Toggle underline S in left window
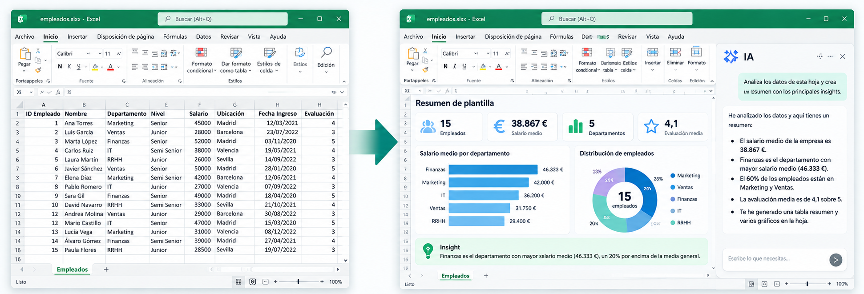Viewport: 864px width, 294px height. point(79,67)
